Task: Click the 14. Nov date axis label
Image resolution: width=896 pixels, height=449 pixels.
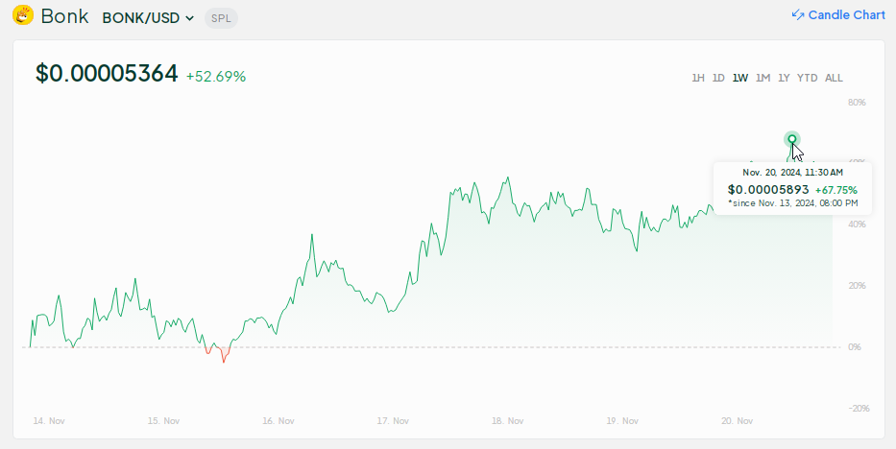Action: [x=49, y=421]
